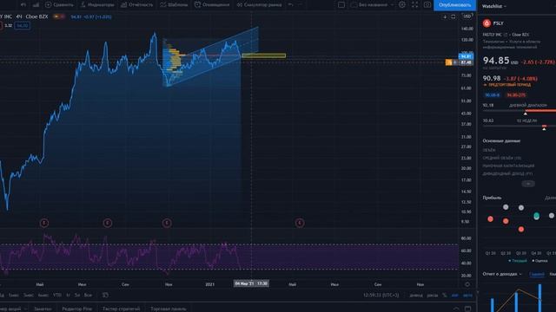Switch to the Годовой (Annual) tab

pos(537,274)
